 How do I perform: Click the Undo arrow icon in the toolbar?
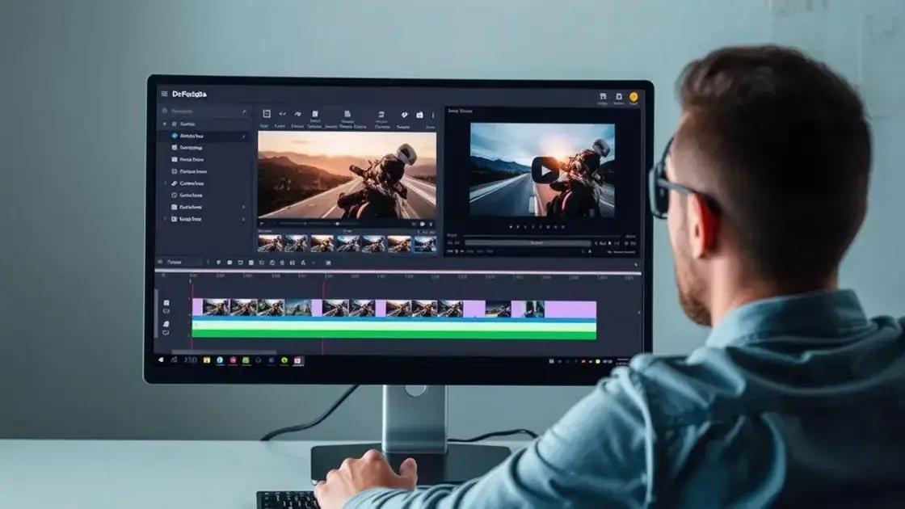[282, 114]
